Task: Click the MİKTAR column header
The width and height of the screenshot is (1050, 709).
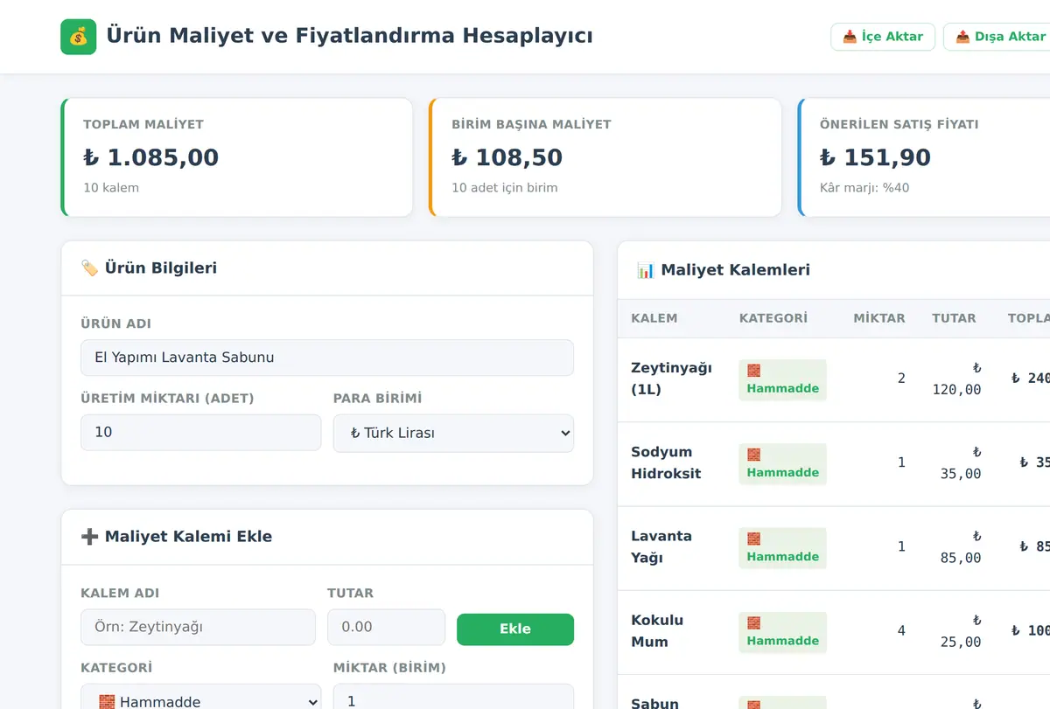Action: coord(879,318)
